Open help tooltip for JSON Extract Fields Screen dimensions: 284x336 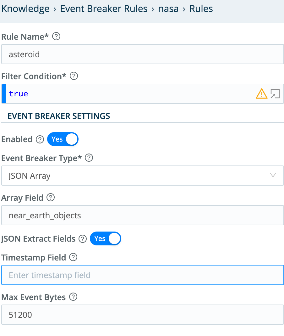pyautogui.click(x=82, y=238)
